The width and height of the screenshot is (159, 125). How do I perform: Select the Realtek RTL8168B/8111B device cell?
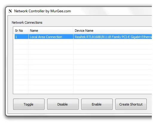[113, 37]
